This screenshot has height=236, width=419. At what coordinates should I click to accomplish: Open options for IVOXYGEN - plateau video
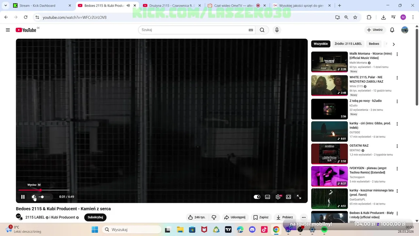click(x=397, y=169)
